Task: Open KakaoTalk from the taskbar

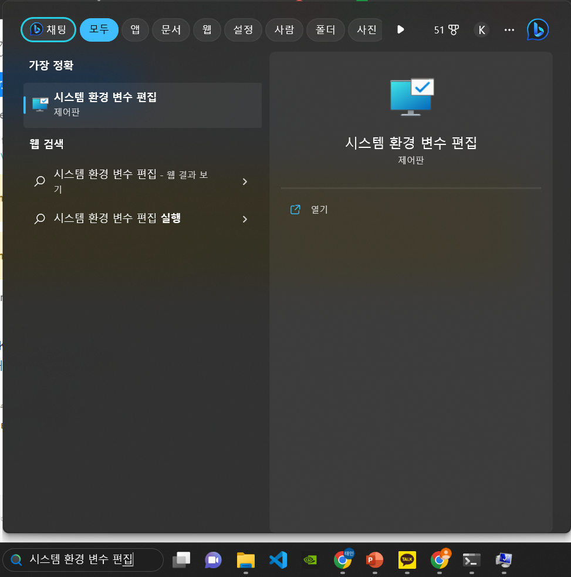Action: tap(407, 560)
